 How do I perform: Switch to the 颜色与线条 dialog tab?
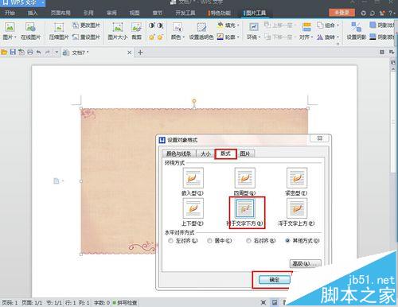(x=178, y=153)
